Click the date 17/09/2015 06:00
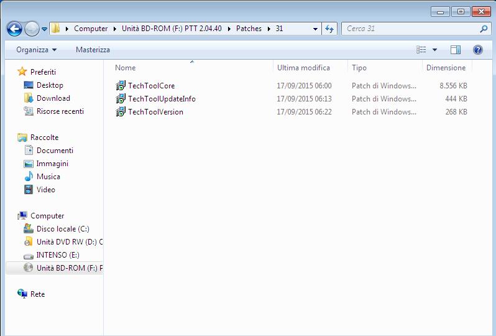 [304, 86]
